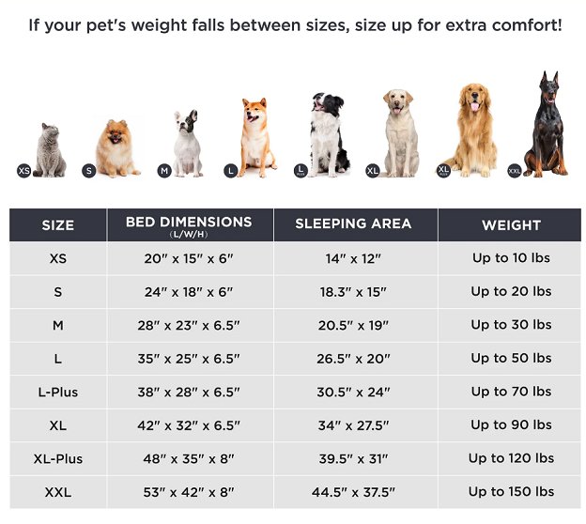
Task: Click the golden retriever picture
Action: [x=474, y=130]
